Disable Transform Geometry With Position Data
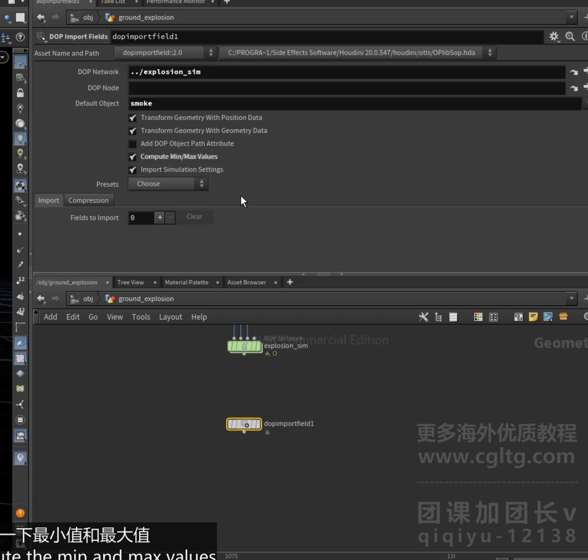This screenshot has width=588, height=560. point(132,118)
